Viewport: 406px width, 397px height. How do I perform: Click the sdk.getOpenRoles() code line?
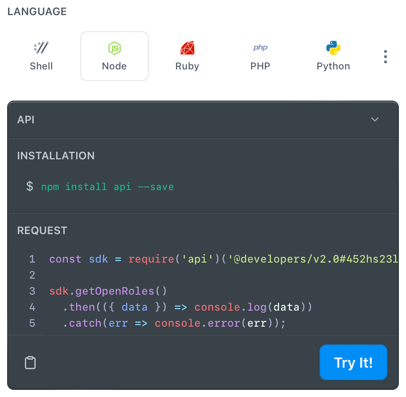point(108,291)
